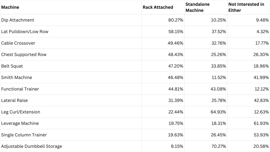Click the 80.27% cell for Dip Attachment
This screenshot has width=270, height=152.
[x=176, y=20]
